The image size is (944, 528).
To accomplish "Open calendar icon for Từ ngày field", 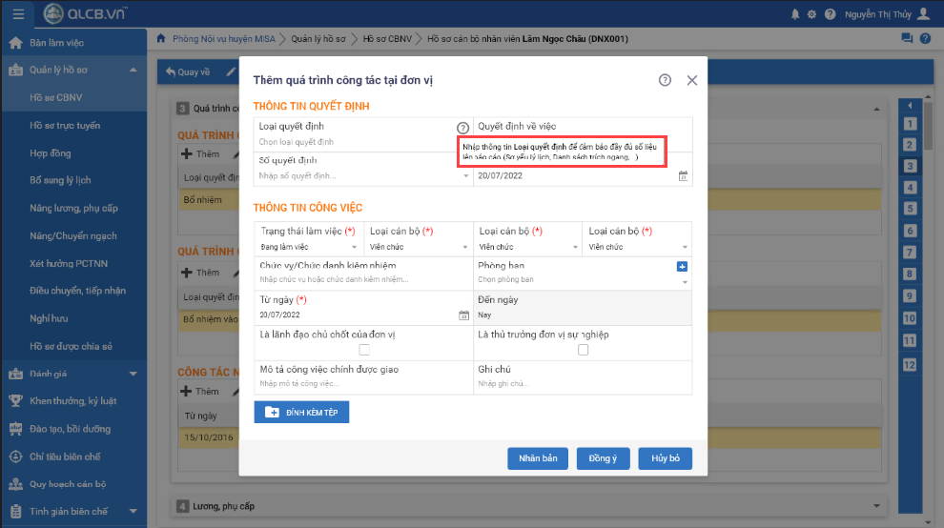I will point(463,315).
